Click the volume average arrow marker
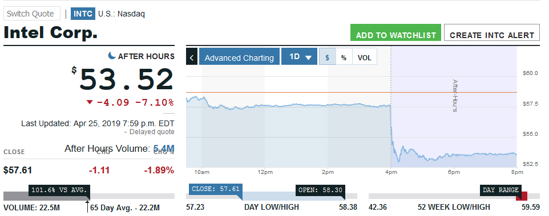Image resolution: width=549 pixels, height=216 pixels. pyautogui.click(x=87, y=206)
